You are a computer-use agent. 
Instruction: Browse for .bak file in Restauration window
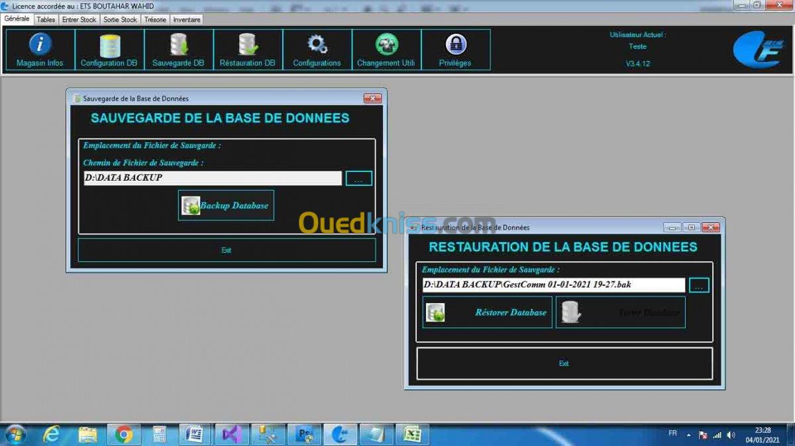click(x=699, y=285)
